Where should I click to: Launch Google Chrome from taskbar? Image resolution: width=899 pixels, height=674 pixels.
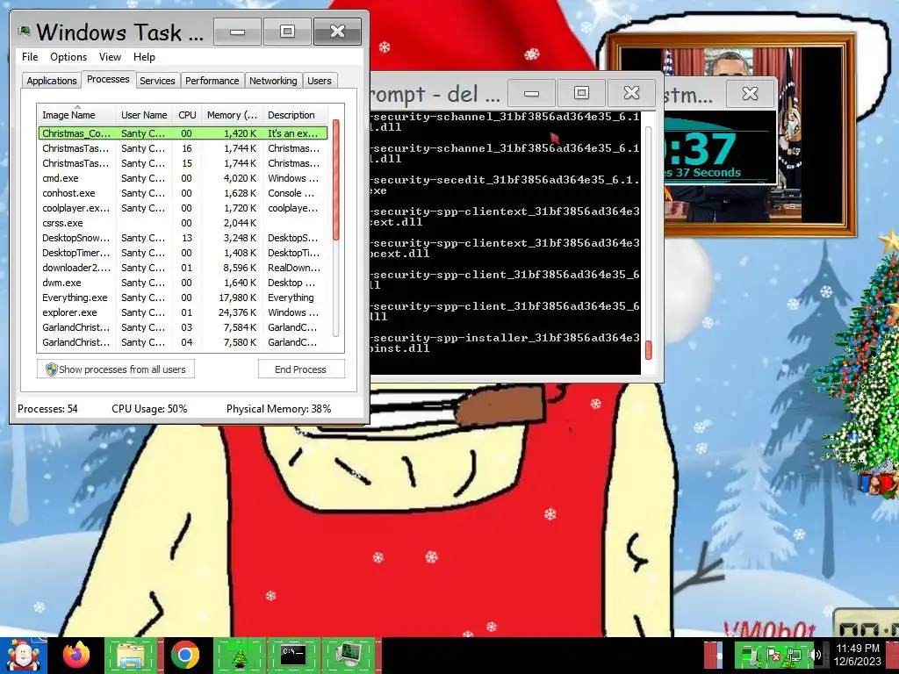(x=184, y=655)
